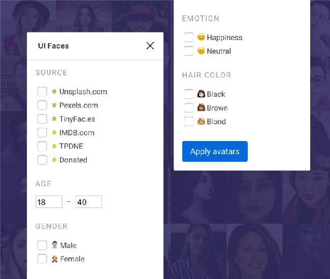Click the minimum age field showing 18
The image size is (330, 279).
coord(49,202)
